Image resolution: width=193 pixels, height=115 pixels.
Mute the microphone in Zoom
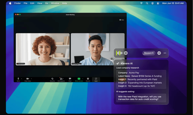point(18,80)
